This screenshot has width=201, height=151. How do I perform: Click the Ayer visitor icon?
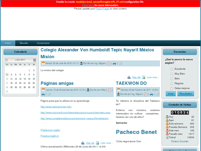coord(167,120)
